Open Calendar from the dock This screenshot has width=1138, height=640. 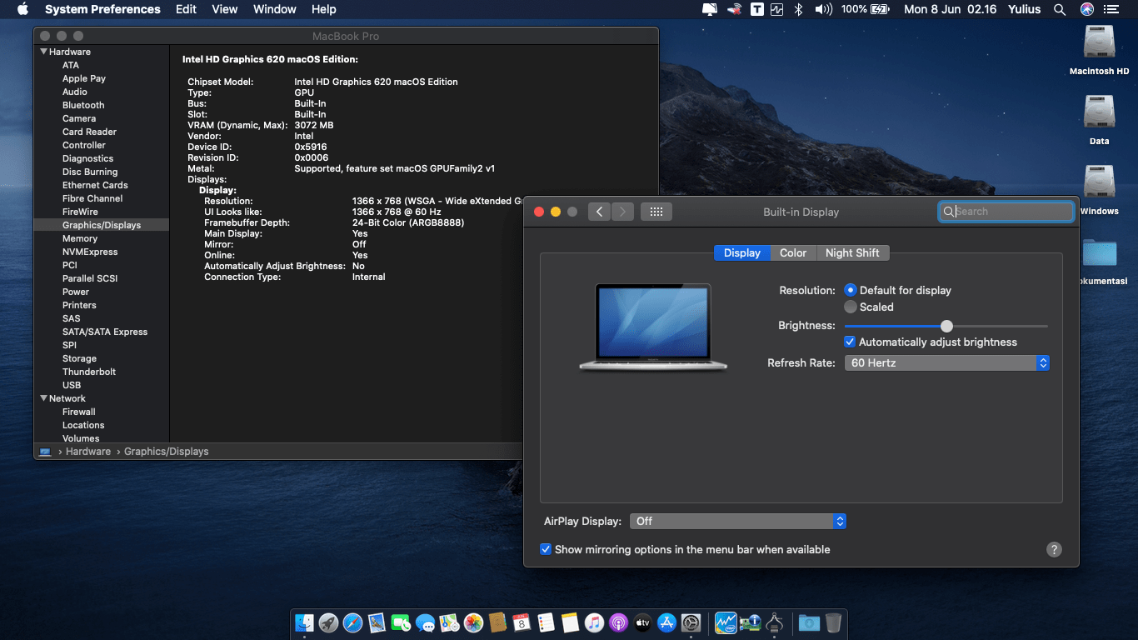(x=522, y=622)
